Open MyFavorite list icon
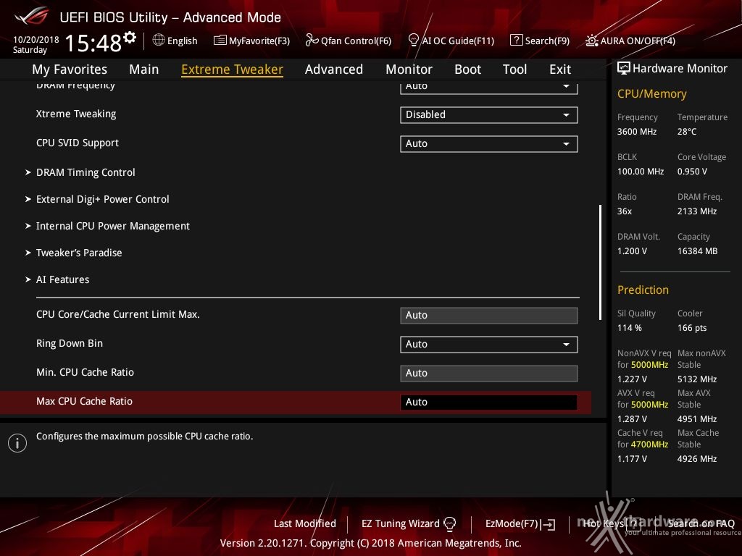Image resolution: width=742 pixels, height=556 pixels. pyautogui.click(x=220, y=41)
